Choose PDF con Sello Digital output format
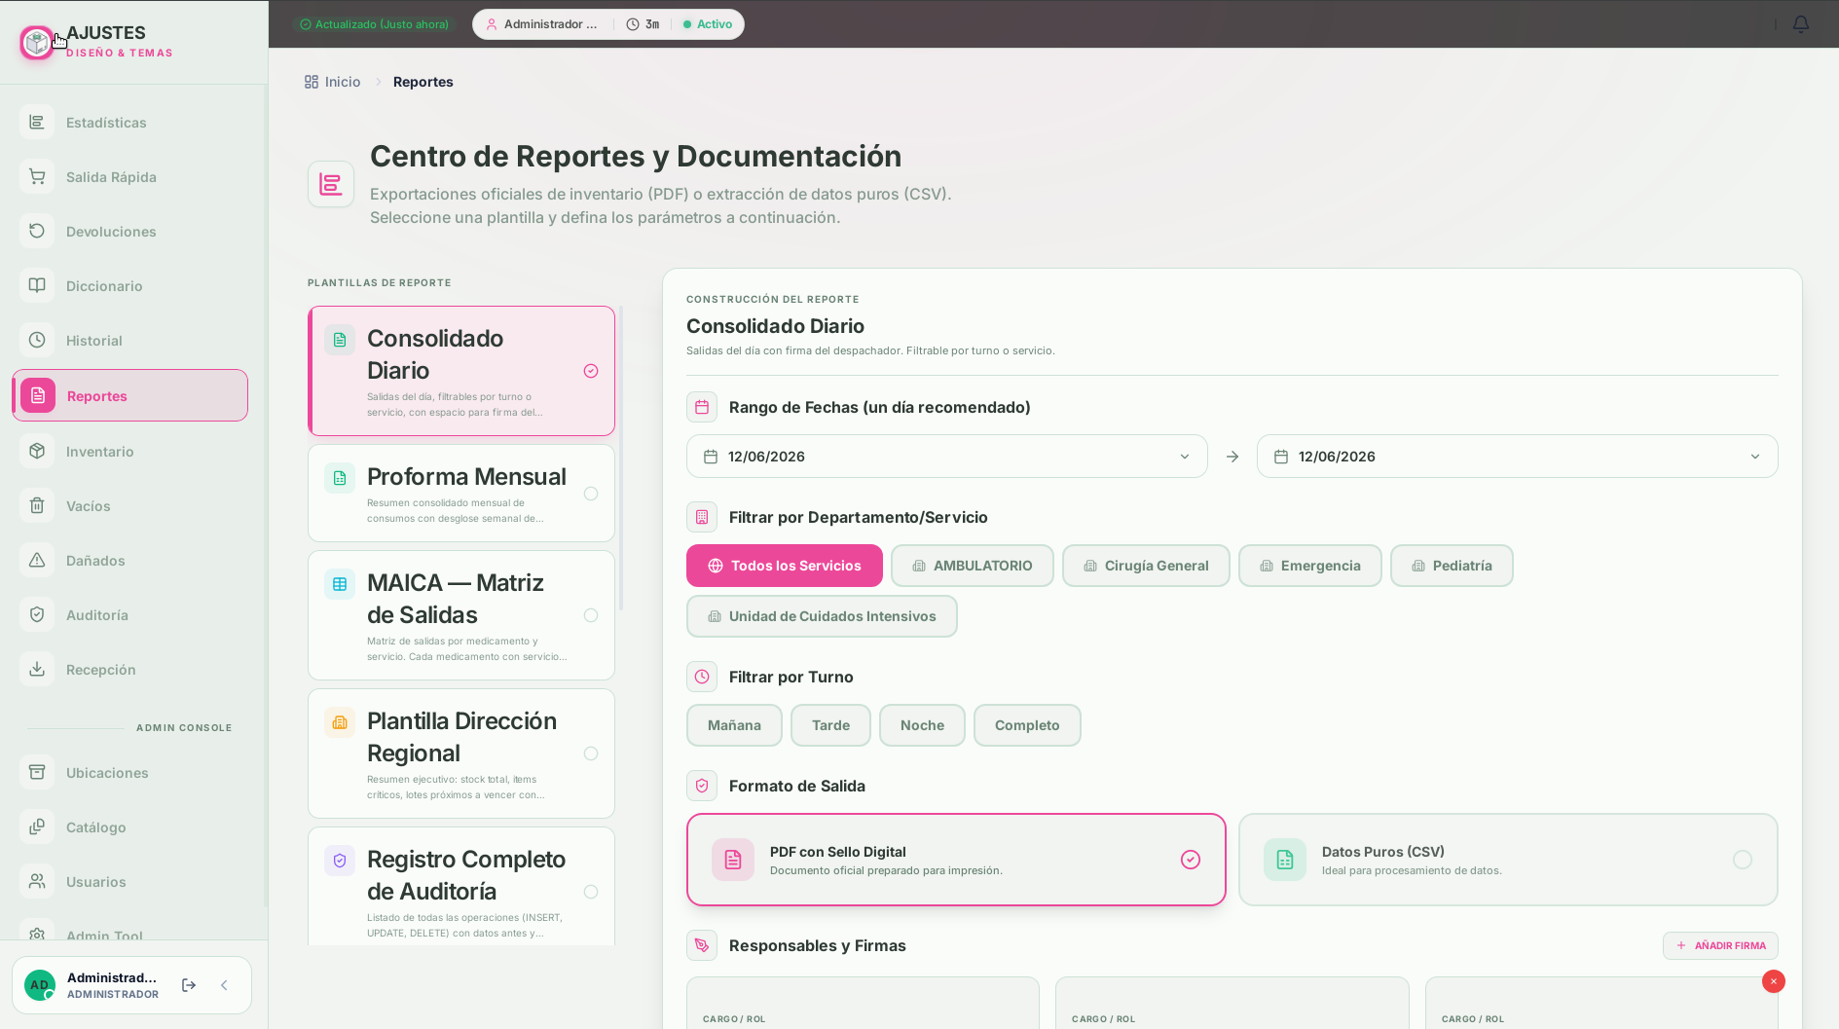The height and width of the screenshot is (1029, 1839). pyautogui.click(x=956, y=860)
